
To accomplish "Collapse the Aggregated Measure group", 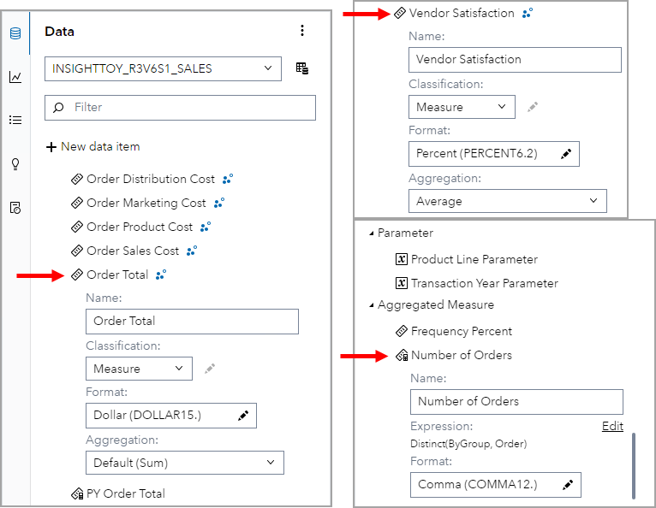I will pyautogui.click(x=372, y=305).
